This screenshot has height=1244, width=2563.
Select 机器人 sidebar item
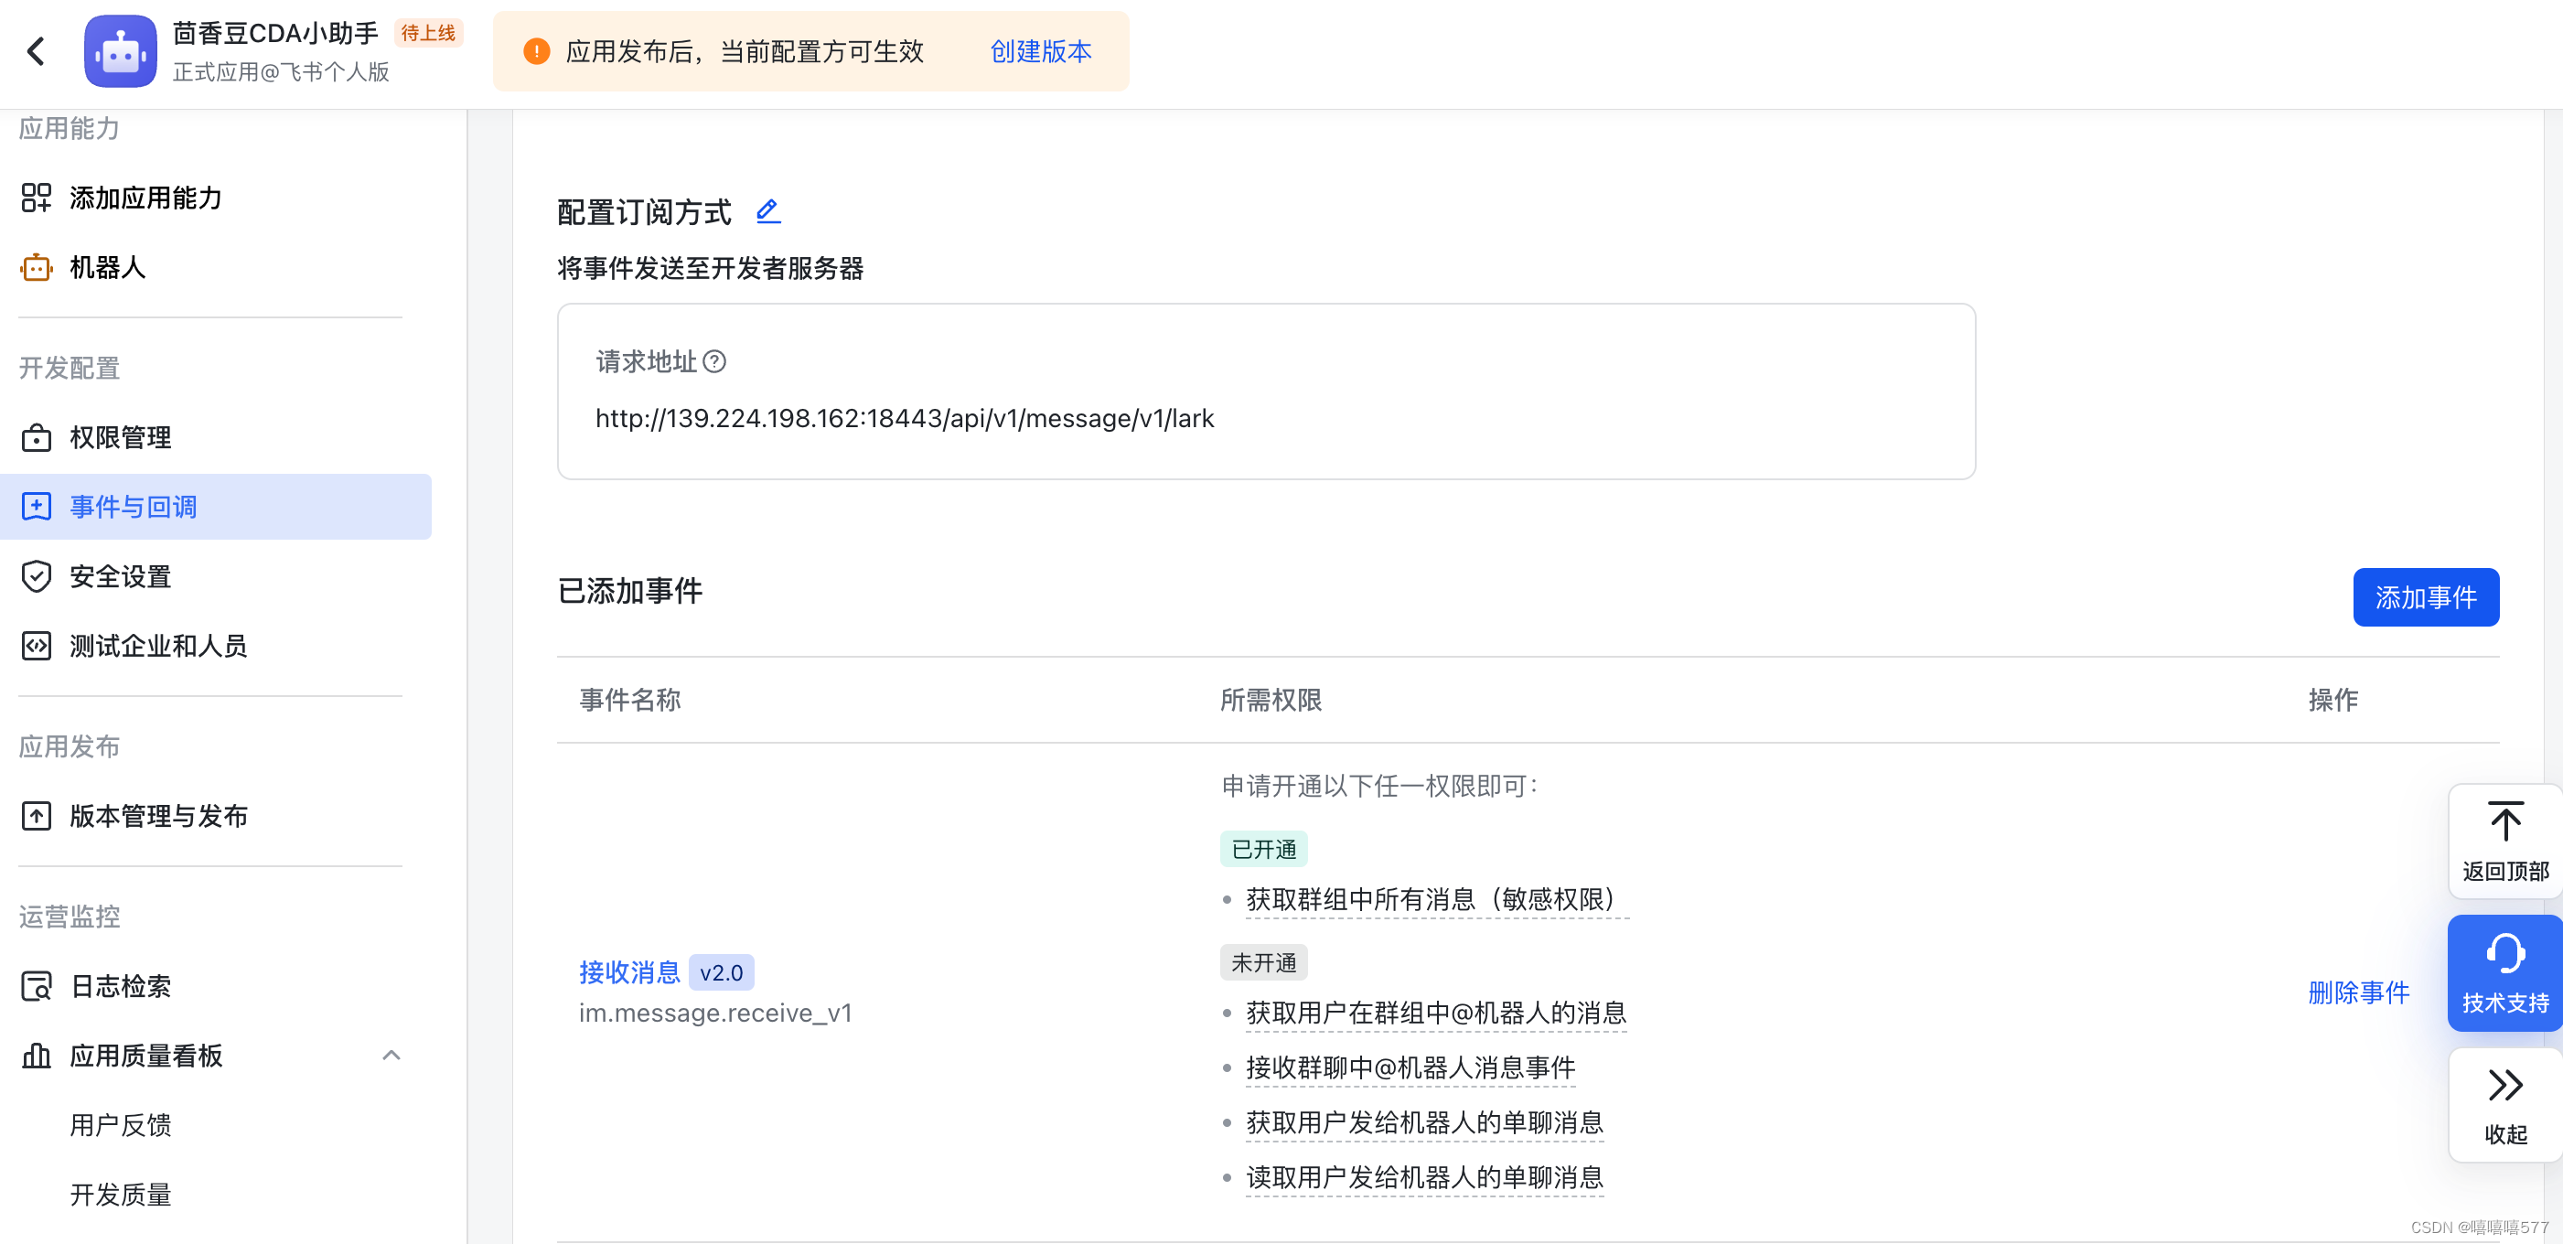[x=107, y=268]
